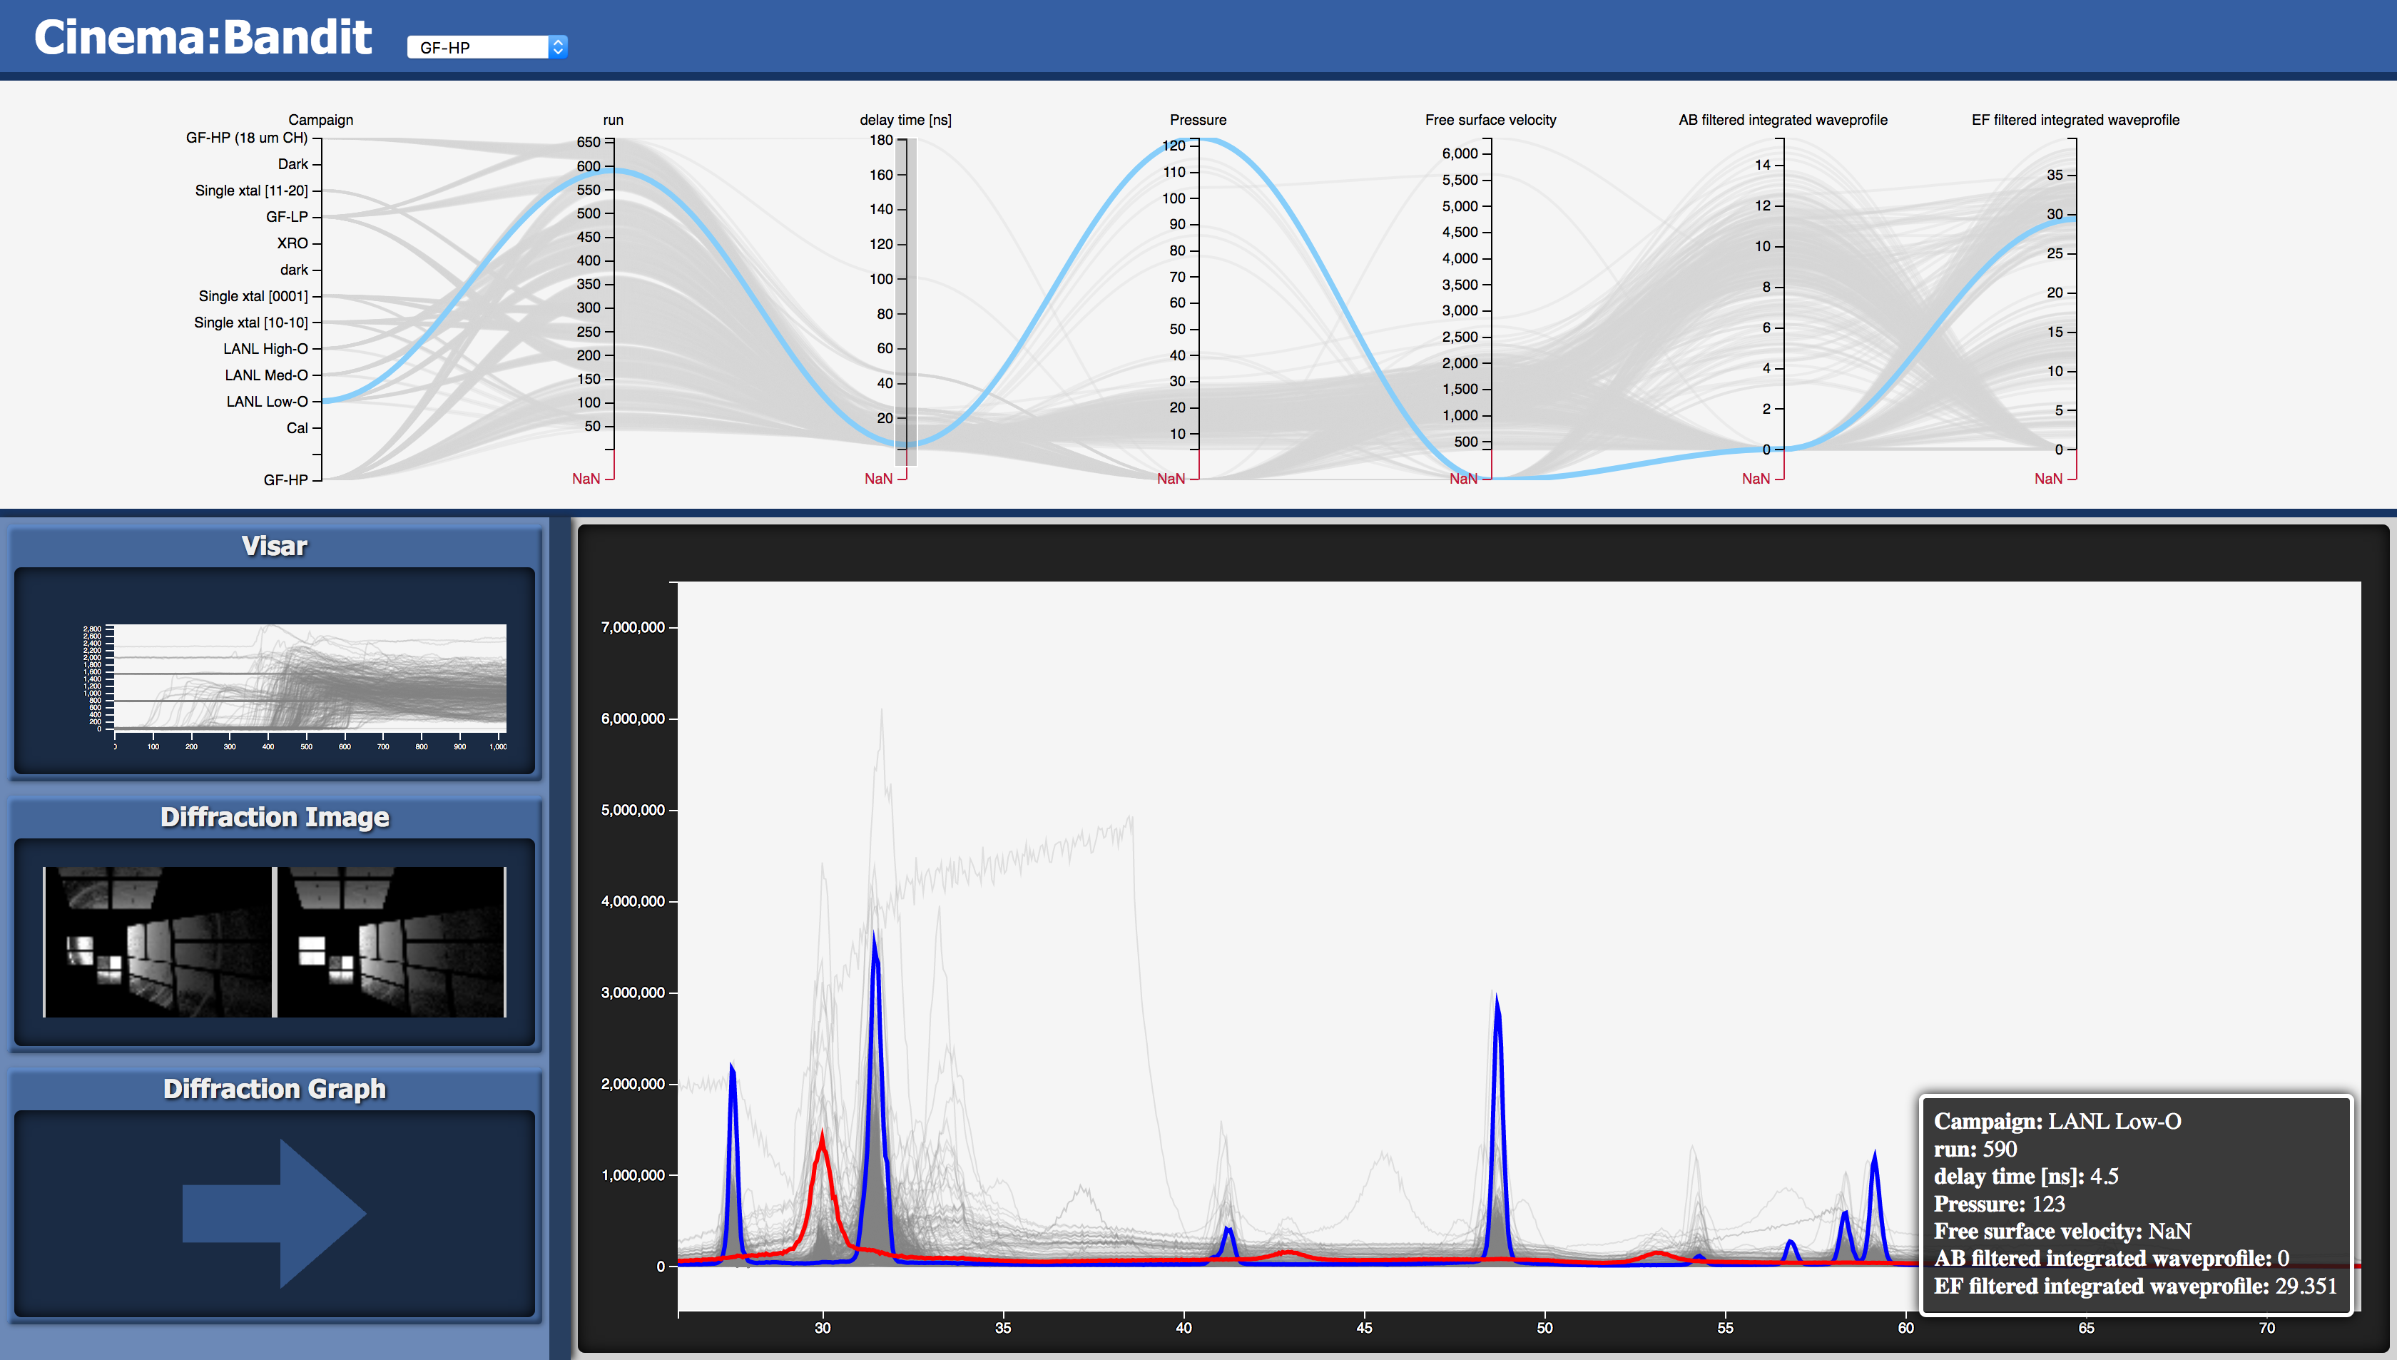
Task: Click the Campaign axis header
Action: (x=320, y=120)
